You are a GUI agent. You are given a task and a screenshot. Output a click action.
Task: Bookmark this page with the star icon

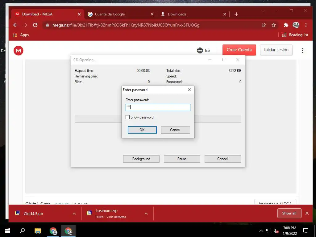coord(273,25)
